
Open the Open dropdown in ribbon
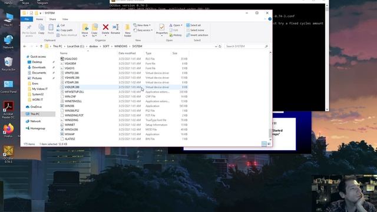coord(176,25)
